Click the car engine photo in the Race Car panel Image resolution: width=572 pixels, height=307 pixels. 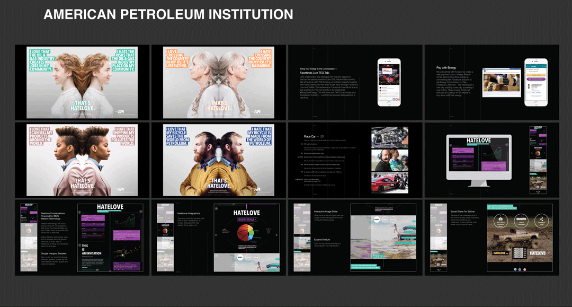click(390, 137)
